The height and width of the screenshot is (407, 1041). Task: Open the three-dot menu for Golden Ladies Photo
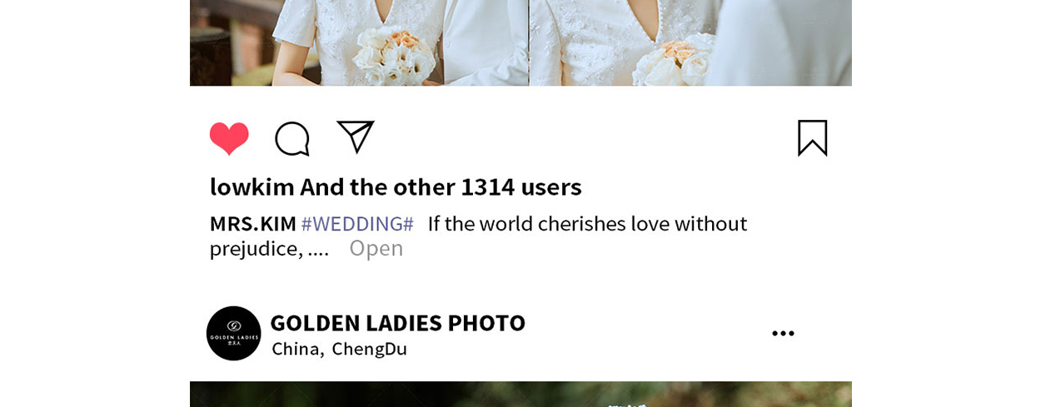783,334
